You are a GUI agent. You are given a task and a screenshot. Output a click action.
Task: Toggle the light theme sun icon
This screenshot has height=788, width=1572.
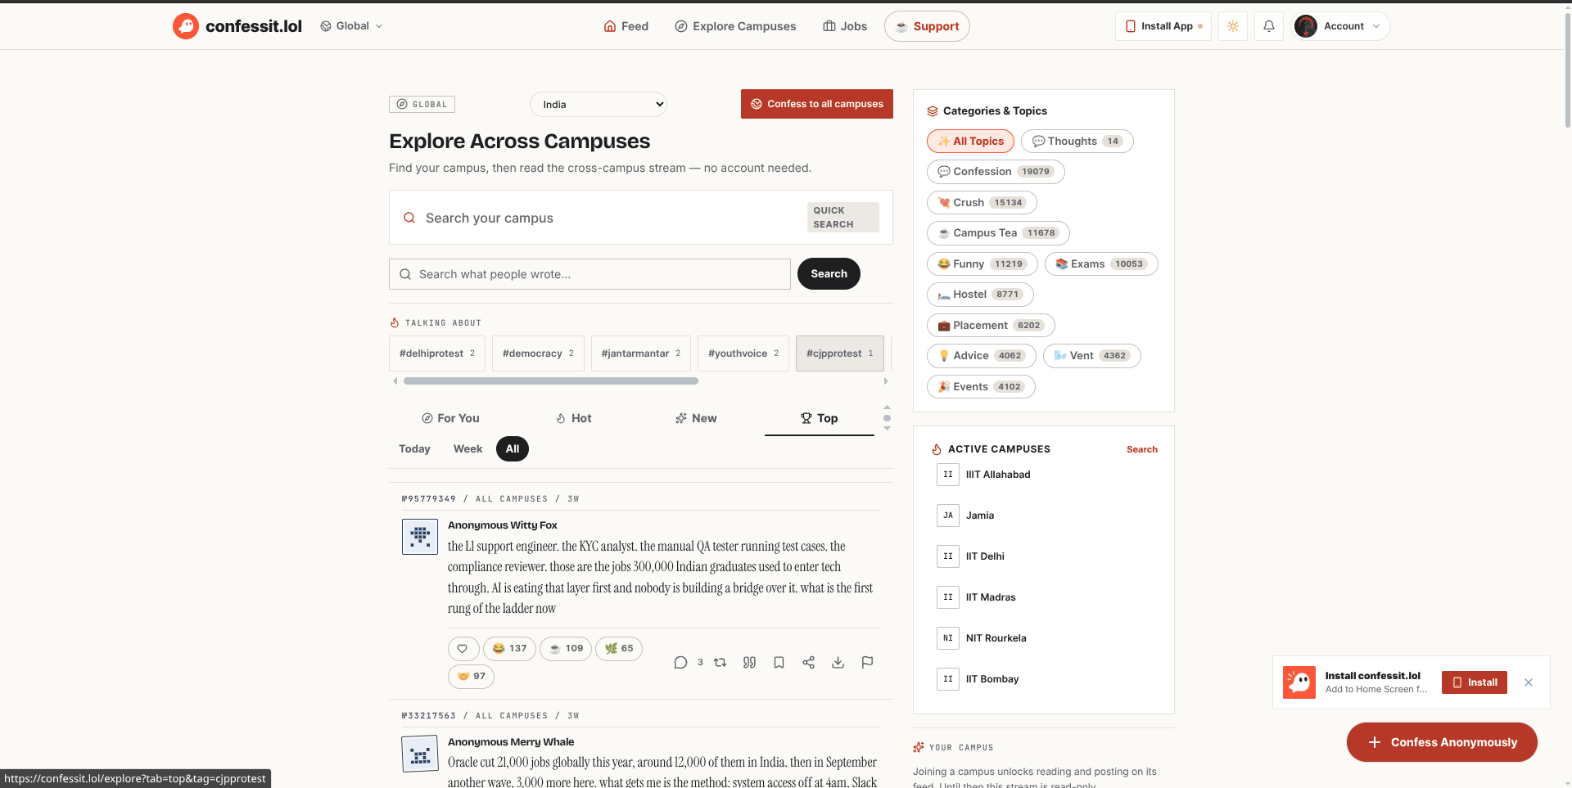click(x=1233, y=26)
